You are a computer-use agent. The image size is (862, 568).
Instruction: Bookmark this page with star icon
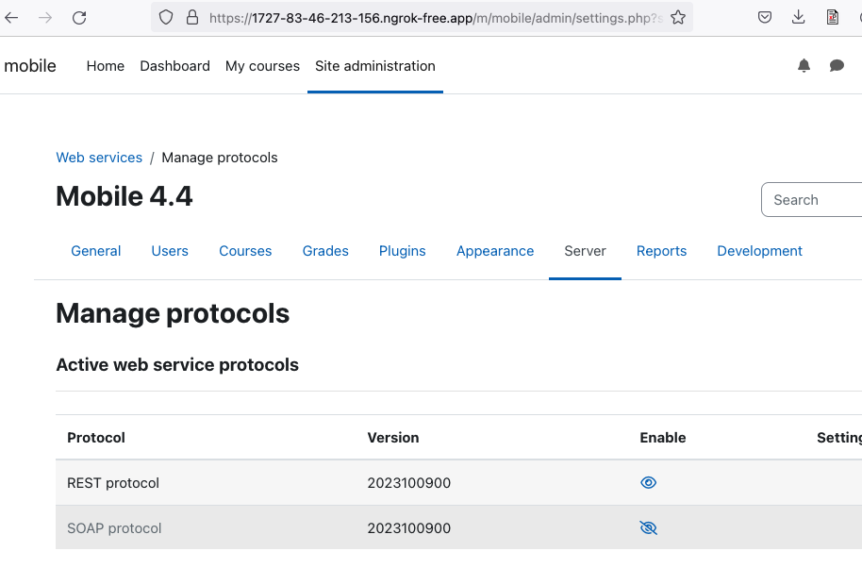[678, 18]
